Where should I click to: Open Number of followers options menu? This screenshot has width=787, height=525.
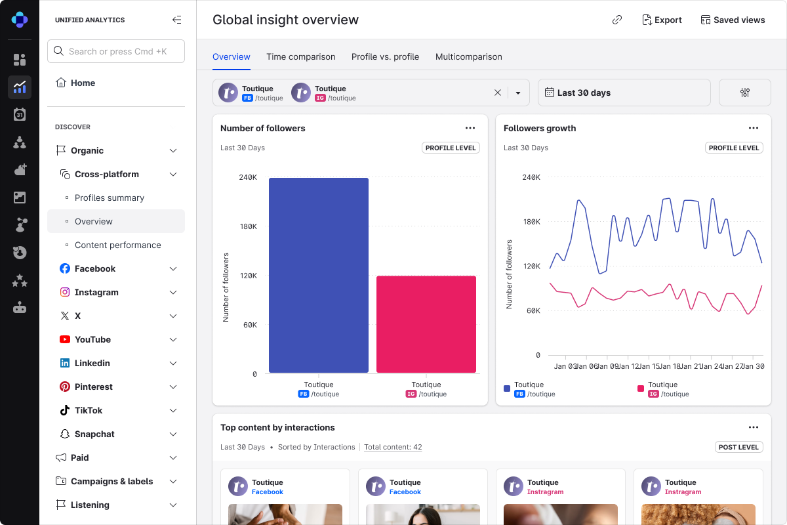click(x=470, y=128)
